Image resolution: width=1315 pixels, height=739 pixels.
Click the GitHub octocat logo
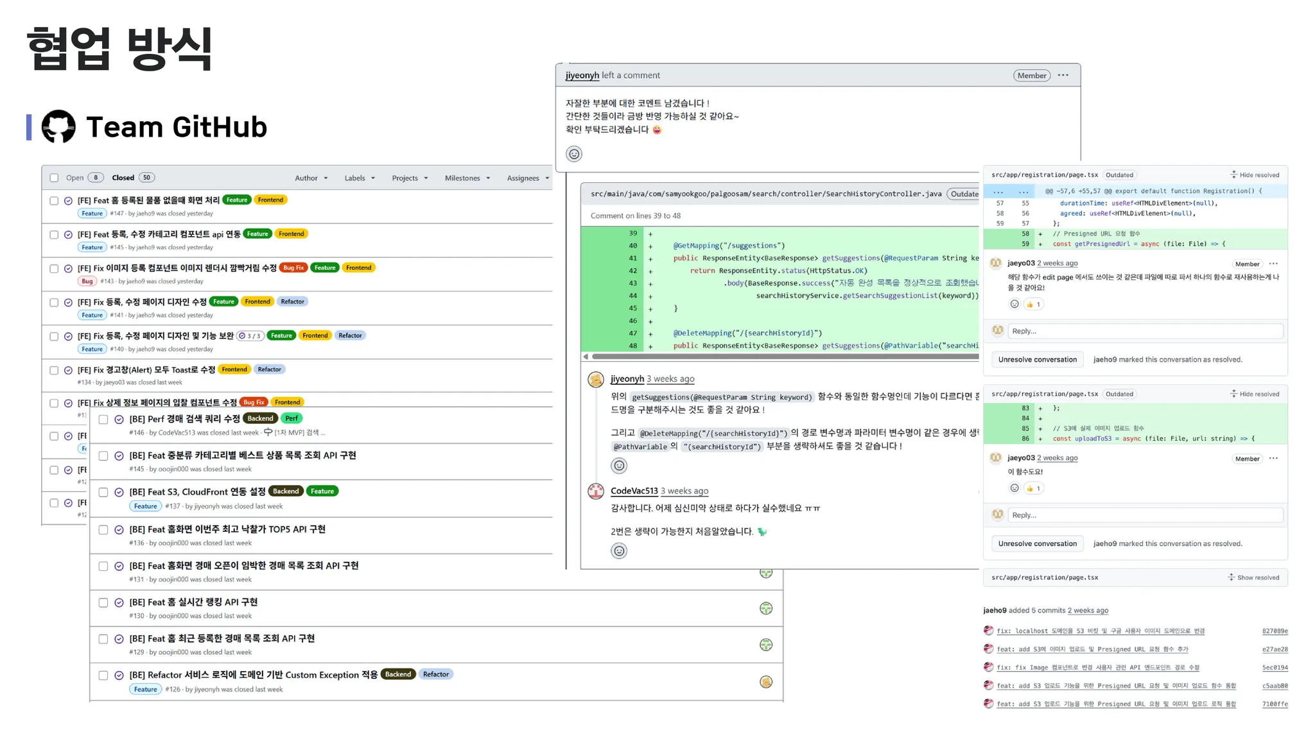coord(58,126)
